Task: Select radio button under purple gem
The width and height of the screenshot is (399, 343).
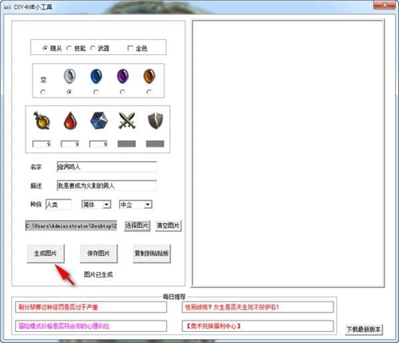Action: point(122,92)
